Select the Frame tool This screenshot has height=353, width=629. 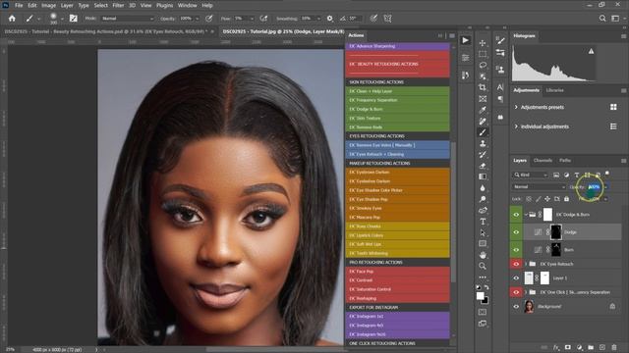click(483, 98)
